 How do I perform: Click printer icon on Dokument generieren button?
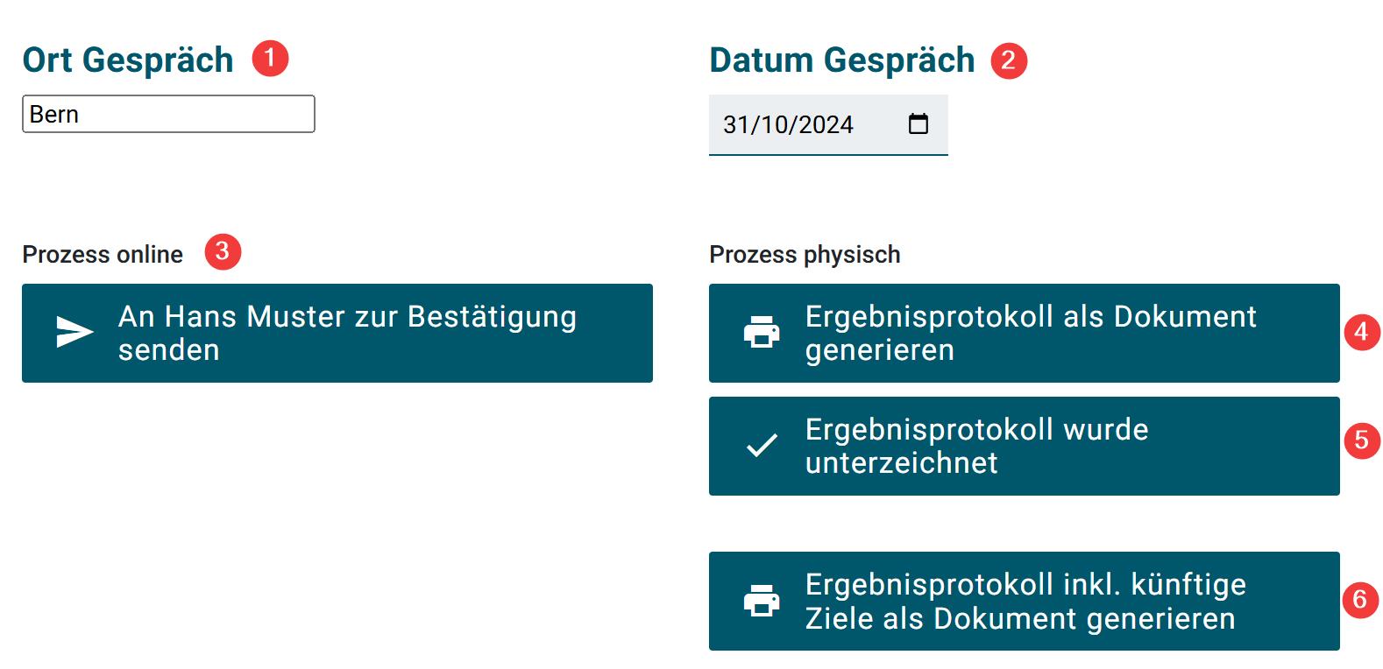tap(762, 333)
